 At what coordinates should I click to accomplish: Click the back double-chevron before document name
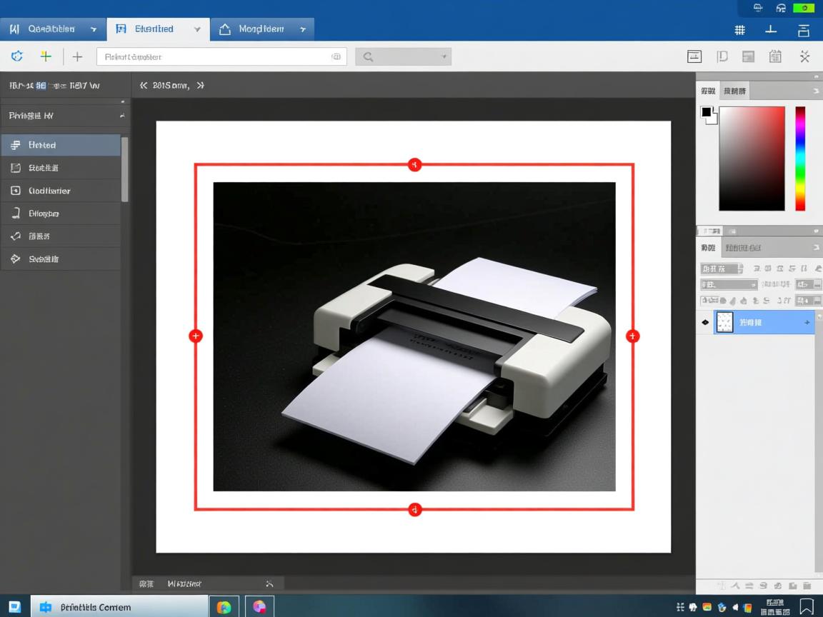pyautogui.click(x=144, y=85)
